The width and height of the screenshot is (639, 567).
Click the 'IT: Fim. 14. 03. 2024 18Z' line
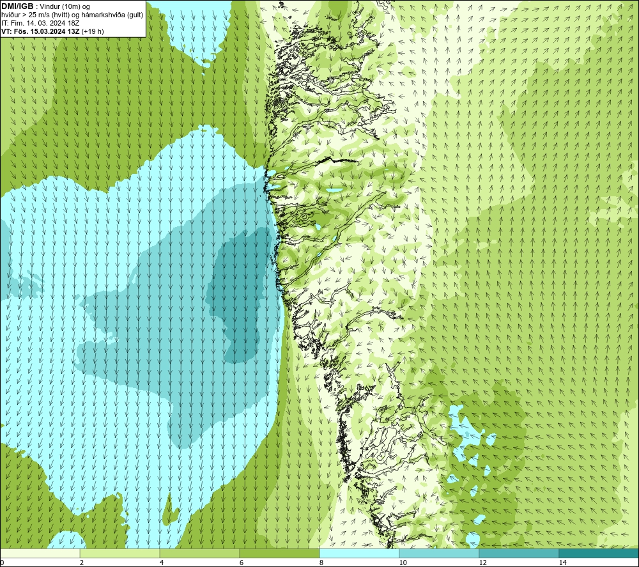pyautogui.click(x=40, y=23)
